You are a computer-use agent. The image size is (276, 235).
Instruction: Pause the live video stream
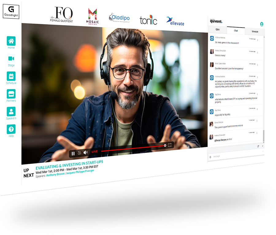coord(73,153)
